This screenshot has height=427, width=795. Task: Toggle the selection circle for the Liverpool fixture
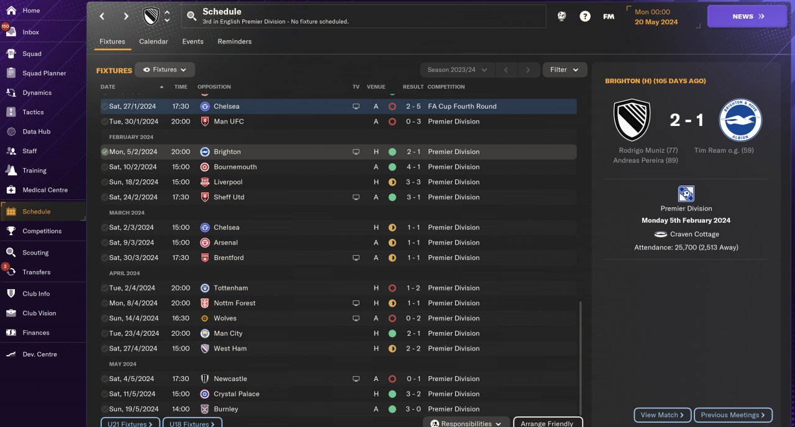104,182
